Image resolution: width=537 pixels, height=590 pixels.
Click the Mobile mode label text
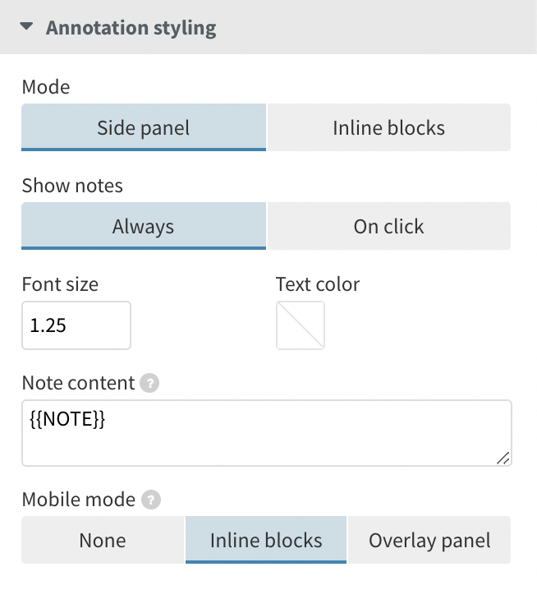79,500
